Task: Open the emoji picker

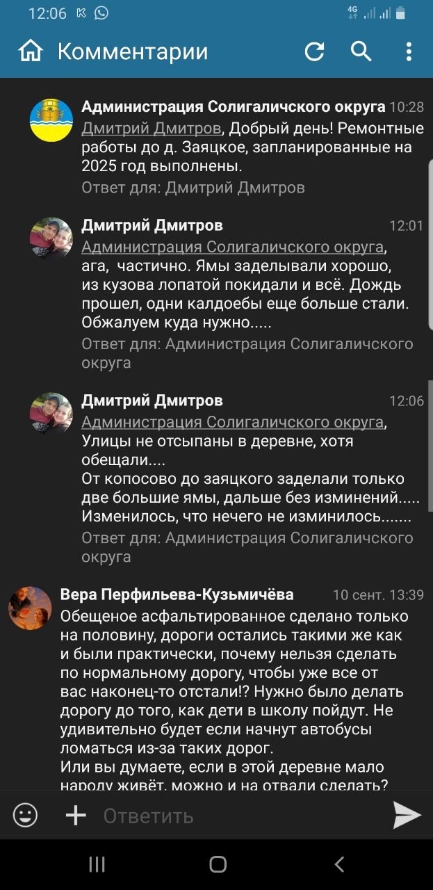Action: 26,816
